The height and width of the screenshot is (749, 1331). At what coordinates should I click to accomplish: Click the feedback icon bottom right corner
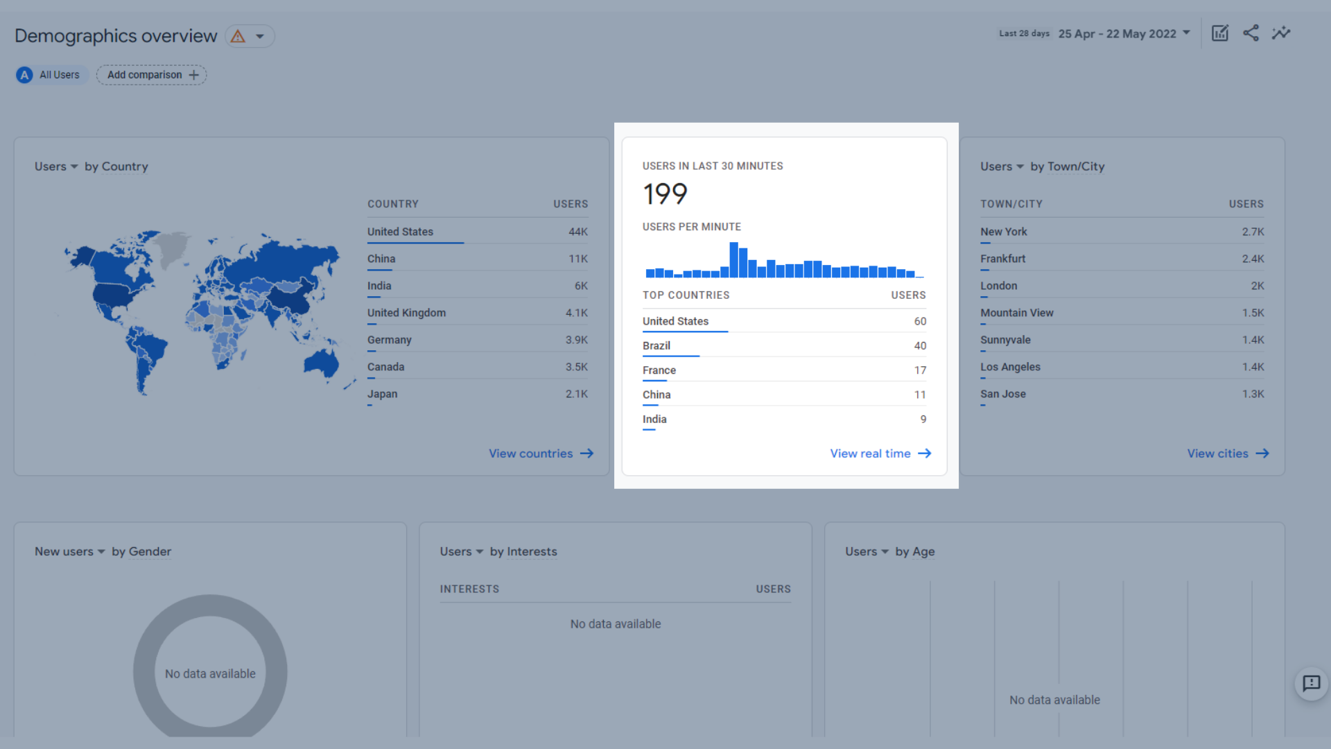coord(1312,684)
